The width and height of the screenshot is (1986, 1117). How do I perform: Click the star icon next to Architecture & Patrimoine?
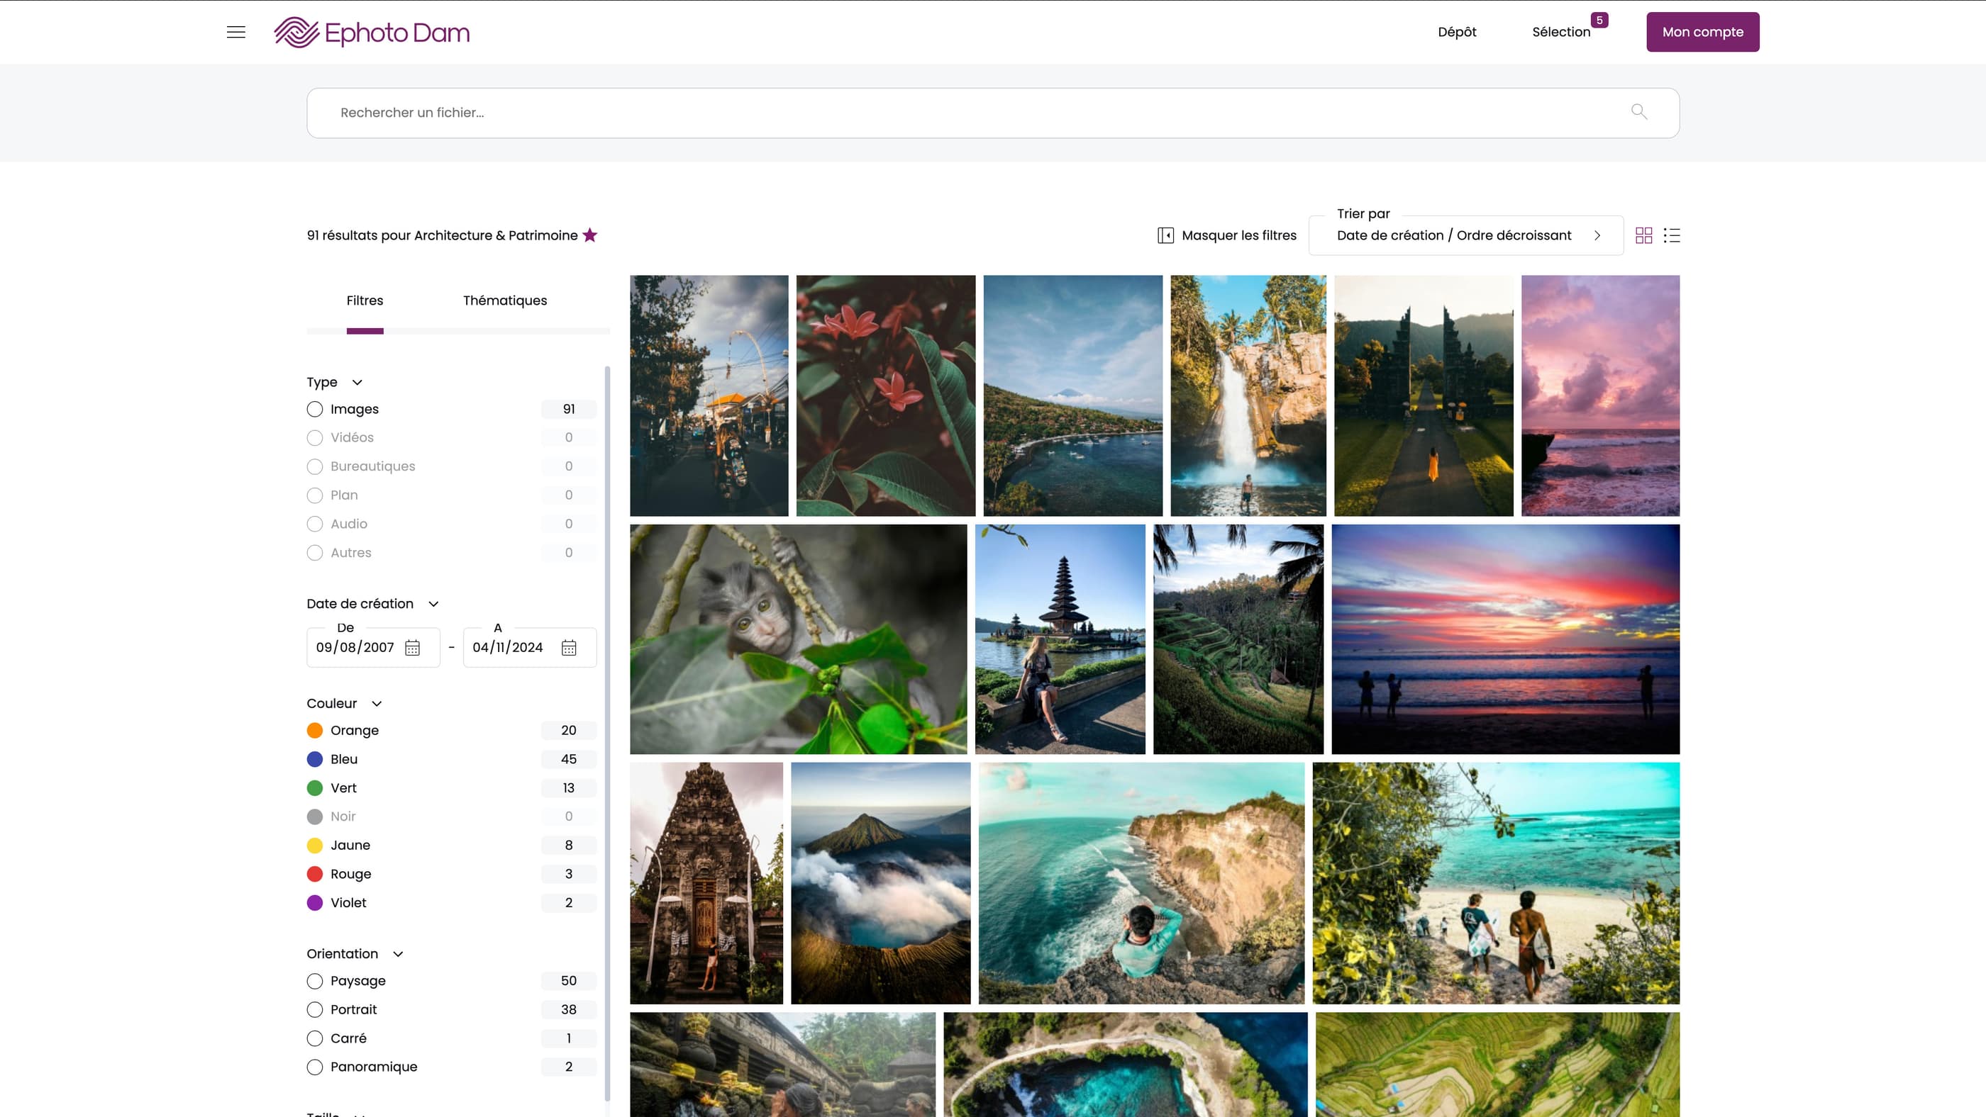[590, 235]
